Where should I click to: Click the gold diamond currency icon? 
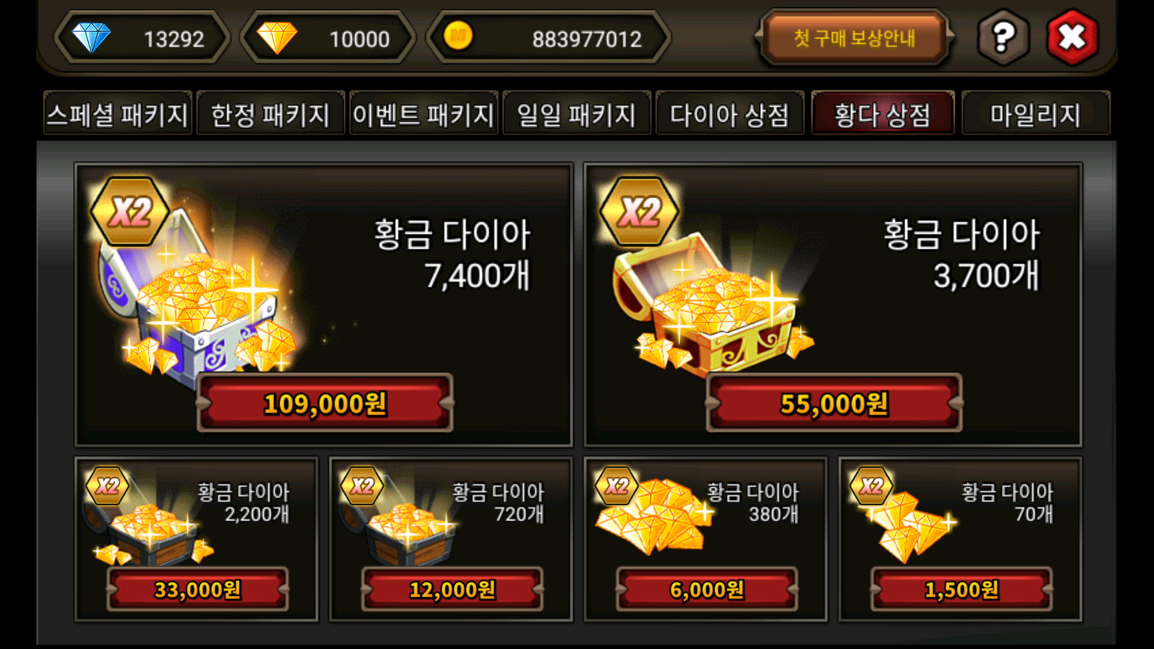pyautogui.click(x=277, y=38)
